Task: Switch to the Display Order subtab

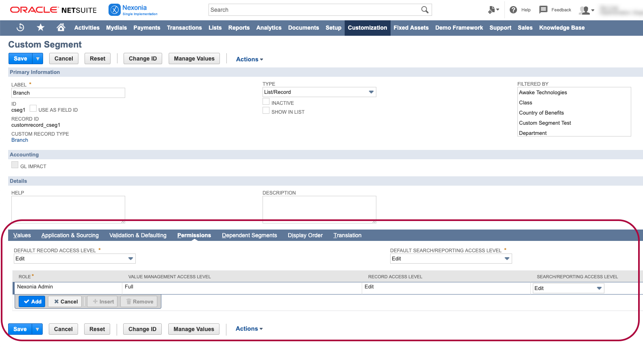Action: 305,235
